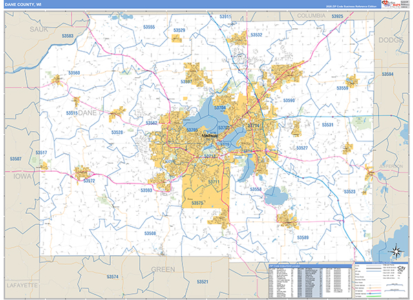Viewport: 413px width, 300px height.
Task: Select ZIP code label 53532
Action: pos(256,35)
